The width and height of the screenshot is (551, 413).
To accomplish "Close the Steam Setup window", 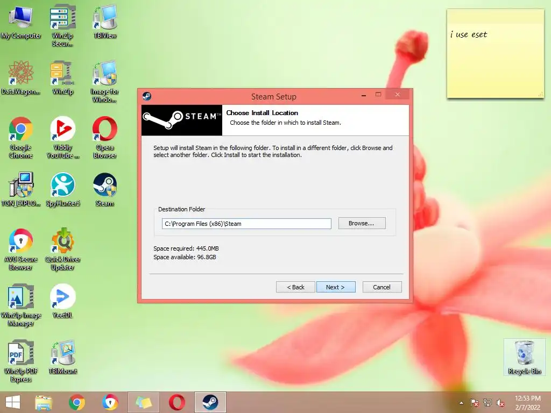I will pyautogui.click(x=398, y=95).
